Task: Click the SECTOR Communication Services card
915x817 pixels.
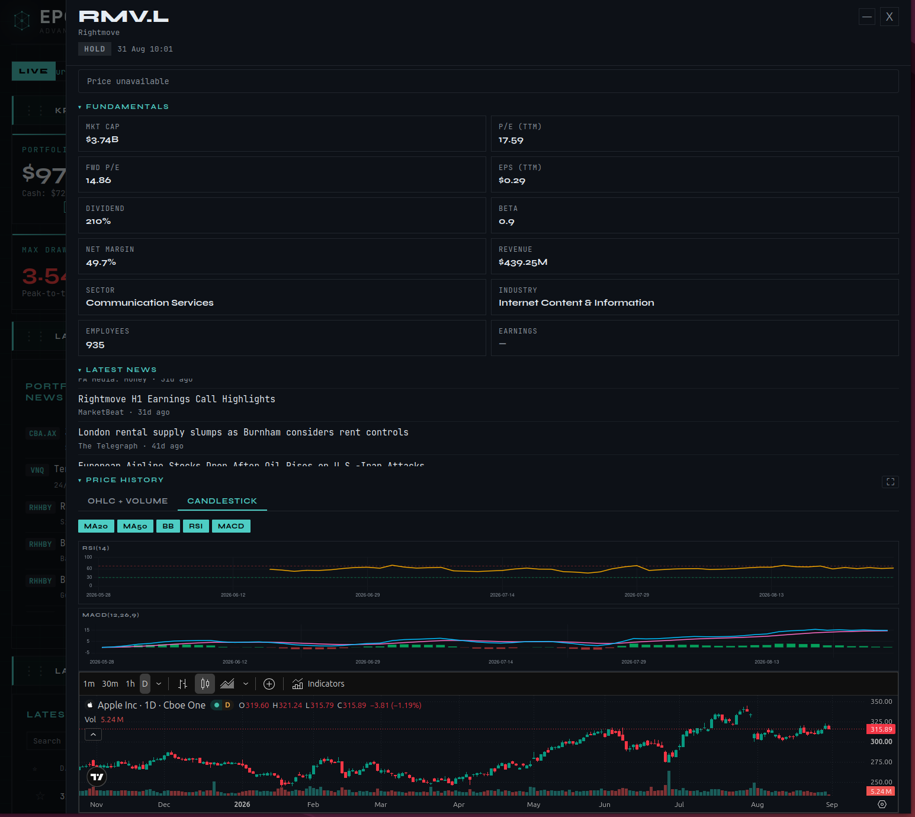Action: (282, 297)
